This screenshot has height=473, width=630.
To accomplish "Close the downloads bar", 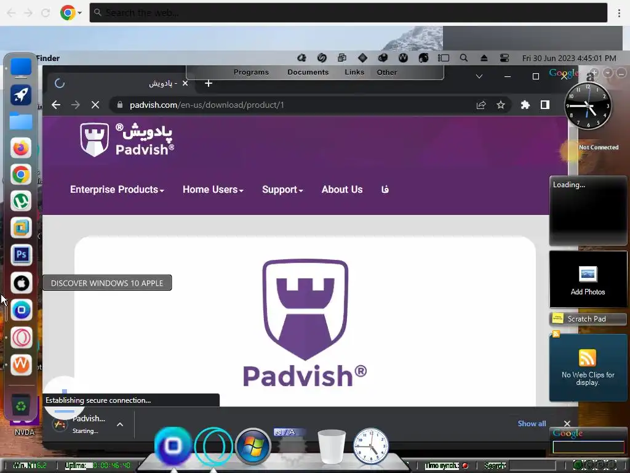I will click(x=567, y=424).
